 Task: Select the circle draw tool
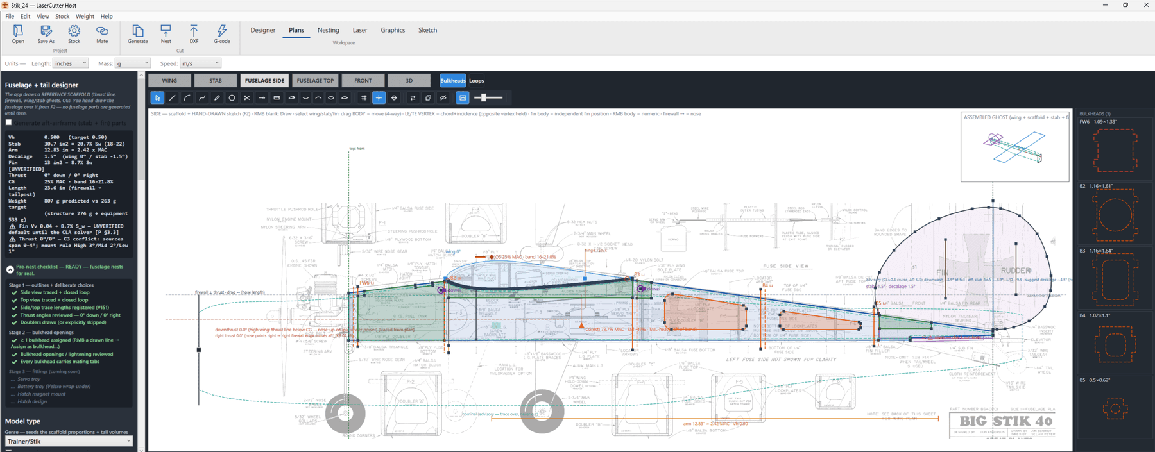(232, 97)
